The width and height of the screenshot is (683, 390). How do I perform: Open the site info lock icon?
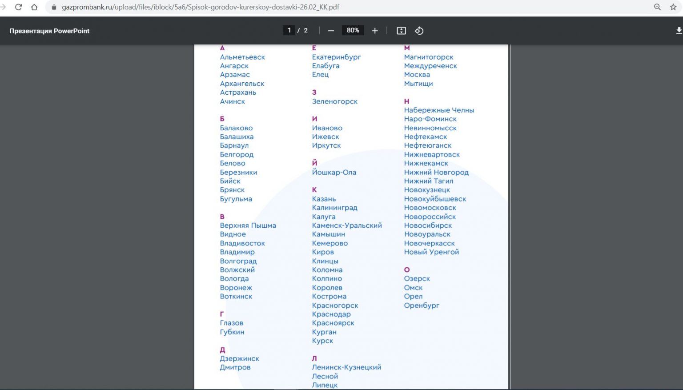[54, 7]
